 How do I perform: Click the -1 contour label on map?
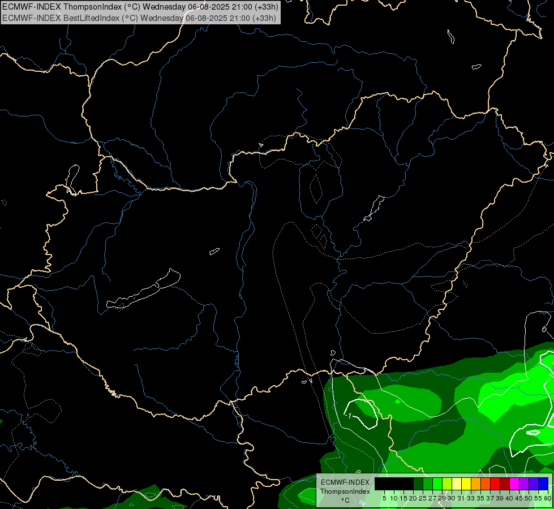[x=349, y=416]
